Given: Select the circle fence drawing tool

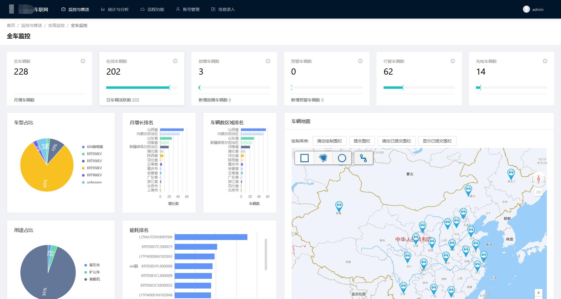Looking at the screenshot, I should tap(342, 158).
